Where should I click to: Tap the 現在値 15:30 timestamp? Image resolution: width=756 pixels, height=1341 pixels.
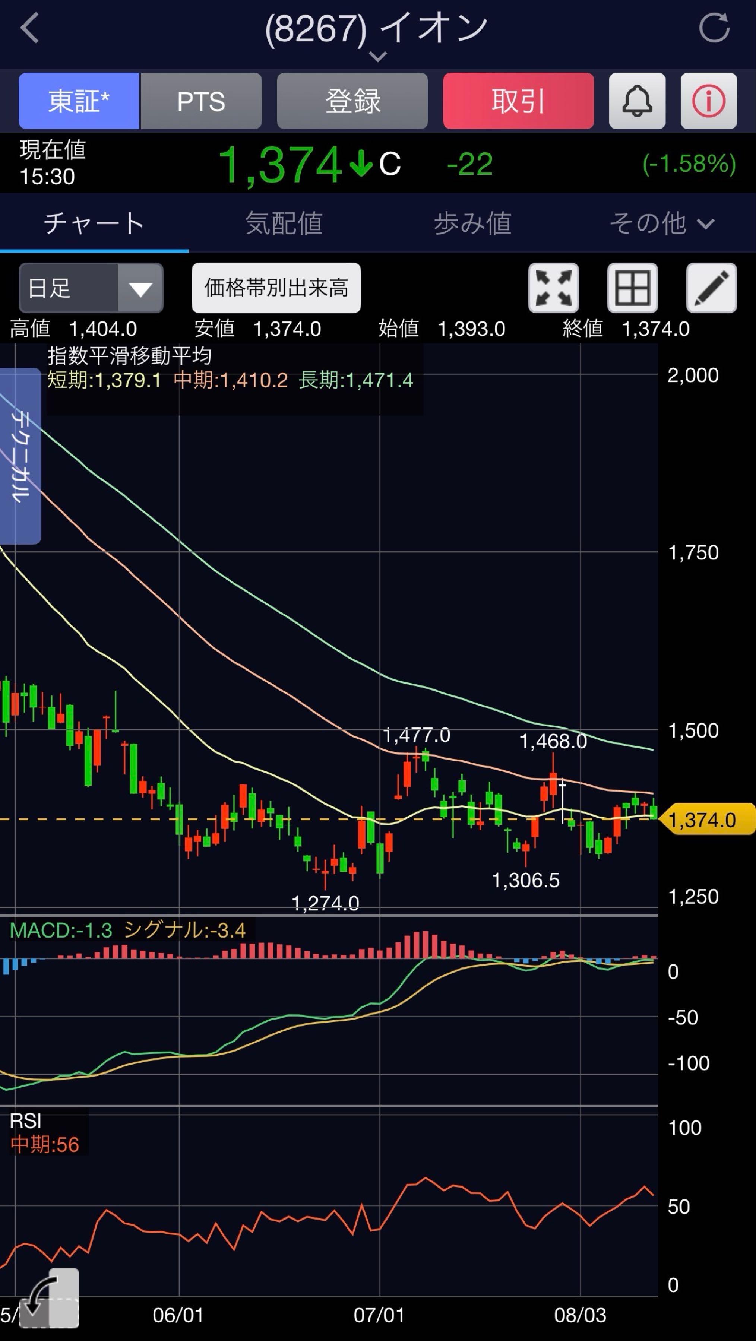click(53, 164)
